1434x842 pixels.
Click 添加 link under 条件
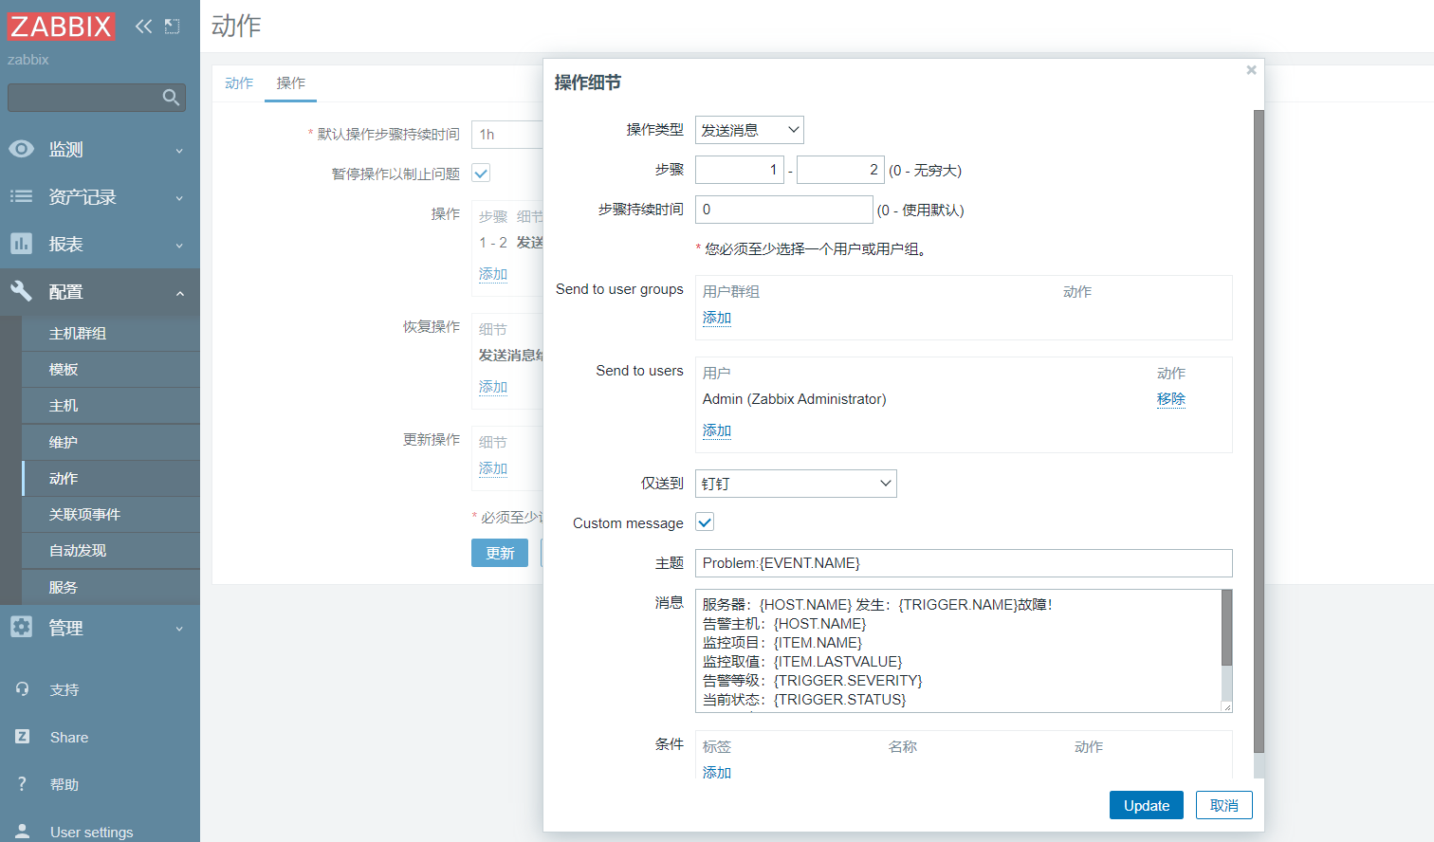click(717, 773)
